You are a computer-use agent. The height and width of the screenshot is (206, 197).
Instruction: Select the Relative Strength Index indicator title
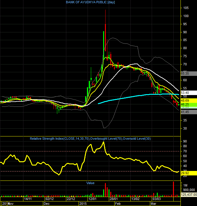coord(90,139)
